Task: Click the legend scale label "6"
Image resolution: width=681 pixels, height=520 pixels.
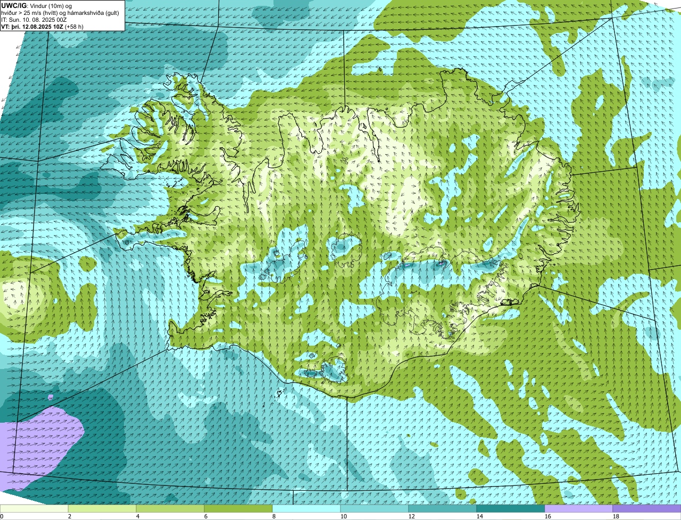Action: coord(205,516)
